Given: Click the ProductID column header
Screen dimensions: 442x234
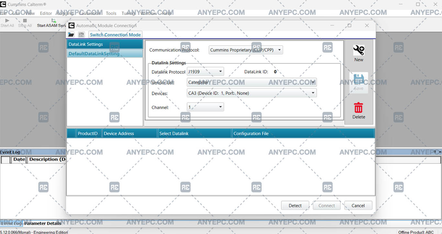Looking at the screenshot, I should click(x=89, y=133).
